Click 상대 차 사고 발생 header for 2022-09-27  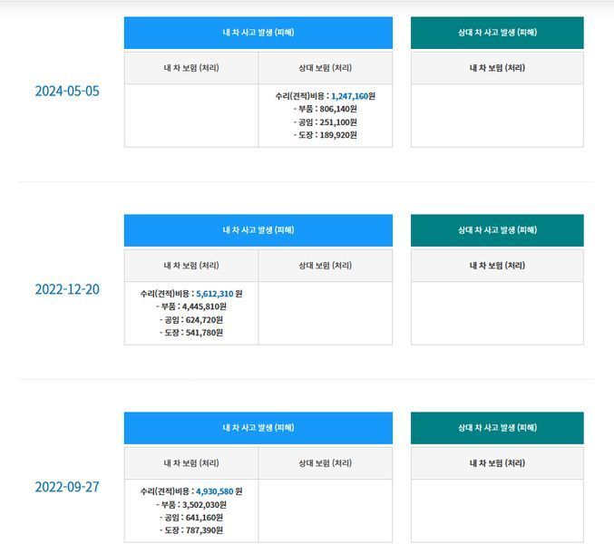click(x=497, y=428)
